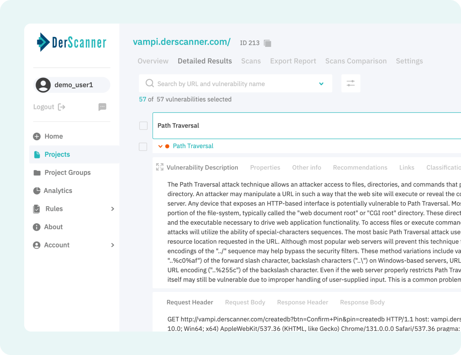Open the Links tab
Viewport: 461px width, 355px height.
click(x=406, y=168)
